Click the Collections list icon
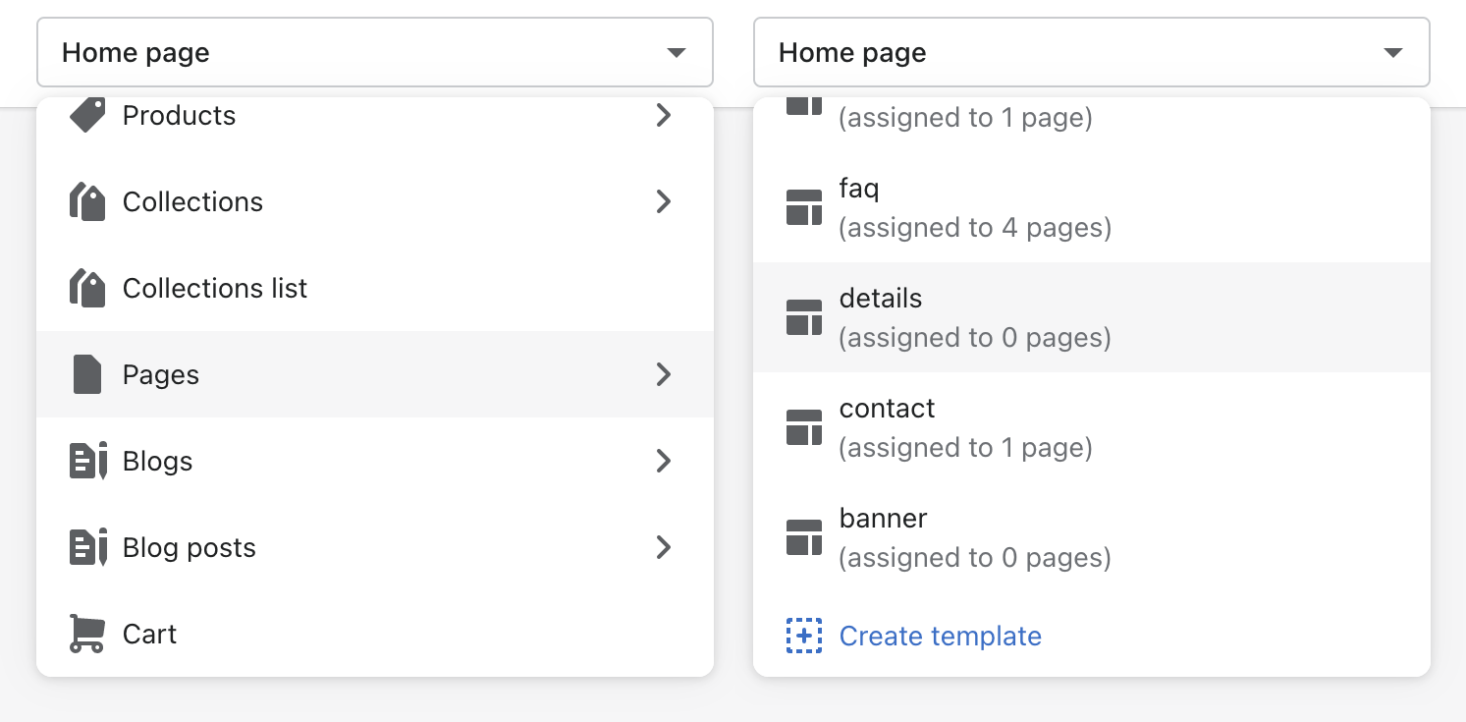Viewport: 1466px width, 722px height. tap(87, 289)
